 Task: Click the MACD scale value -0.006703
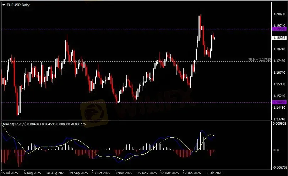click(280, 168)
